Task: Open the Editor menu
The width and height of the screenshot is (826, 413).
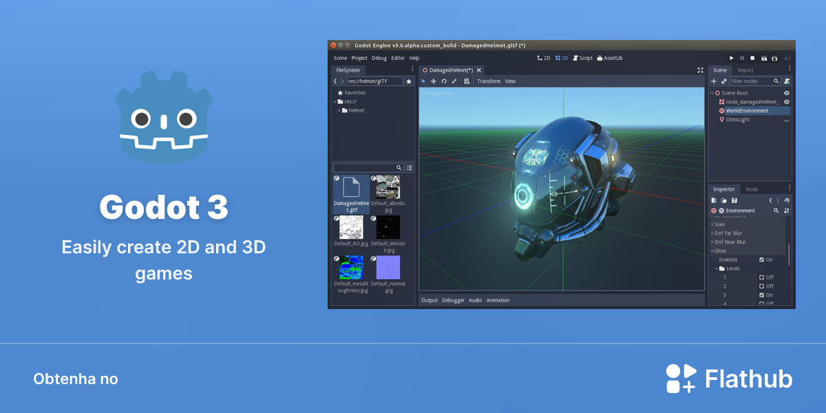Action: pos(398,59)
